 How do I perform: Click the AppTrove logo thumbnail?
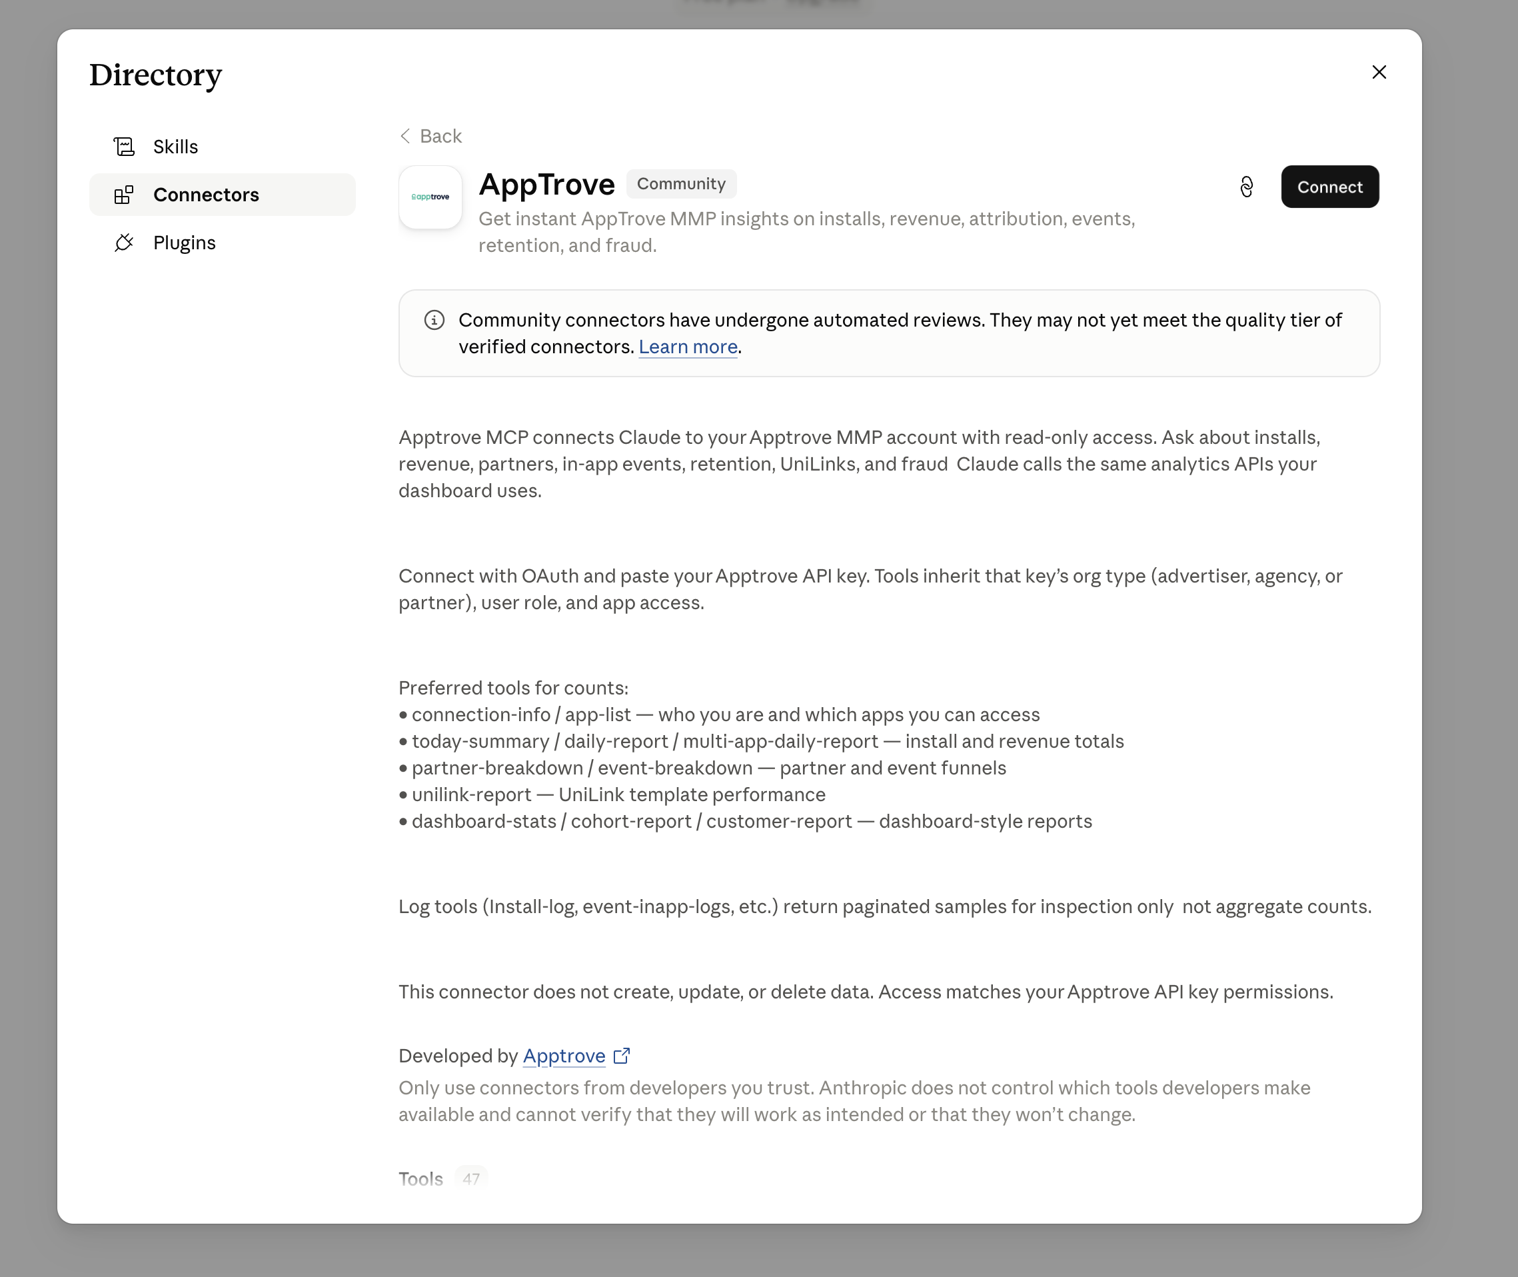(430, 197)
